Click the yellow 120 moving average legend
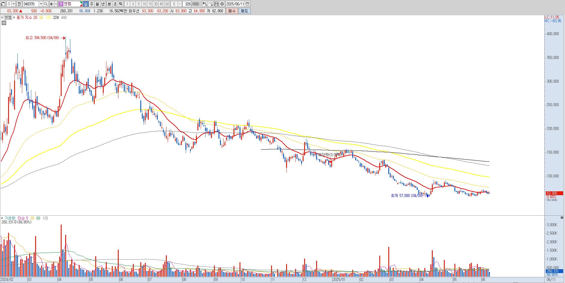The image size is (565, 283). 48,17
